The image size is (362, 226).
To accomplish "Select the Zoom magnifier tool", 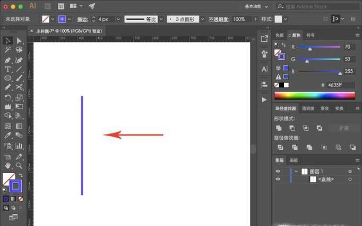I will [x=19, y=166].
